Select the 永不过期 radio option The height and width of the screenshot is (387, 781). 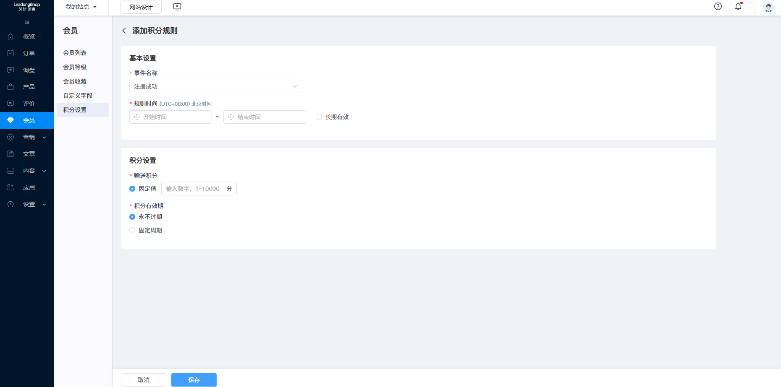pos(132,217)
